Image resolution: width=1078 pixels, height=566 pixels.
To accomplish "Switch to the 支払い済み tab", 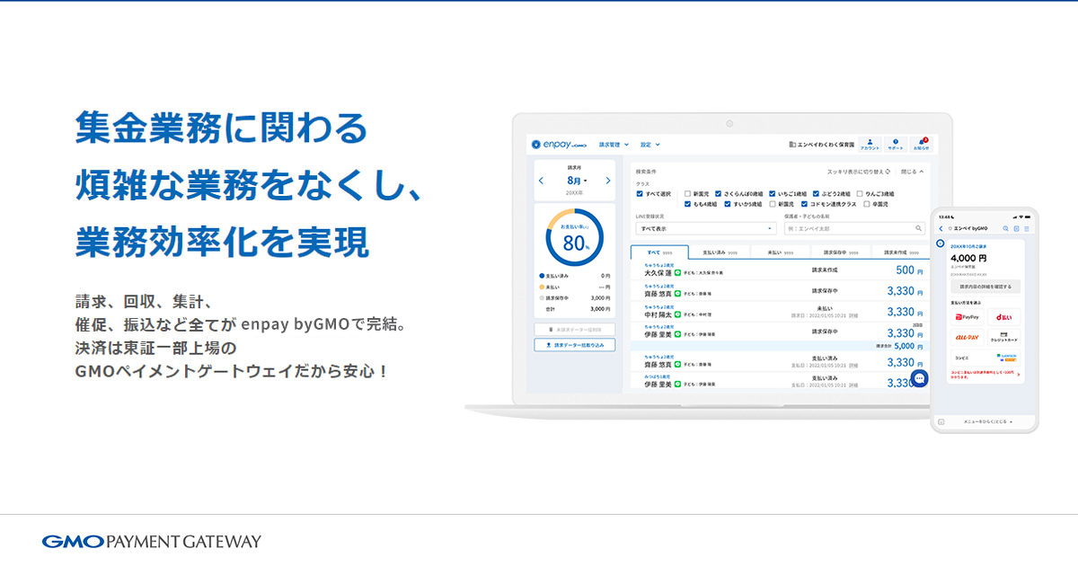I will [720, 252].
